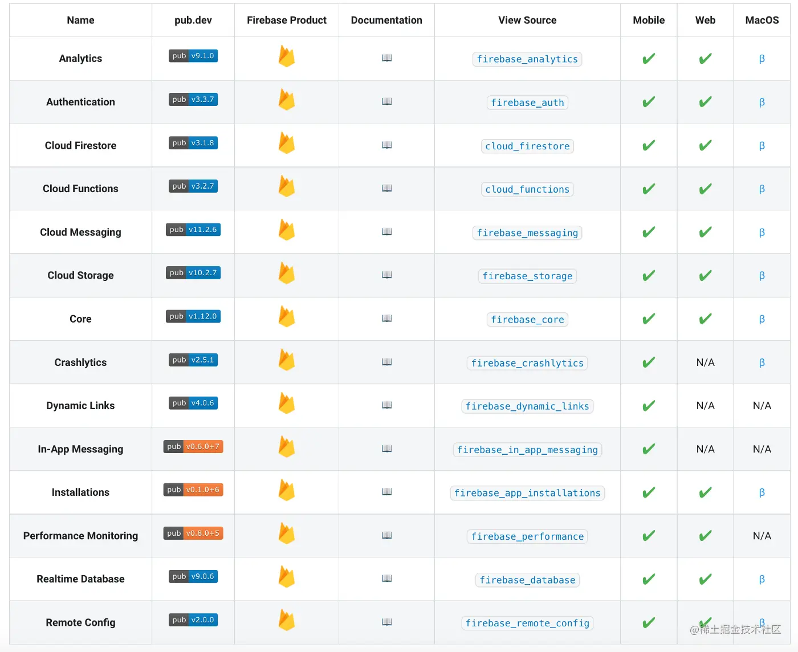Screen dimensions: 798x652
Task: Click the MacOS beta link for Authentication
Action: 762,103
